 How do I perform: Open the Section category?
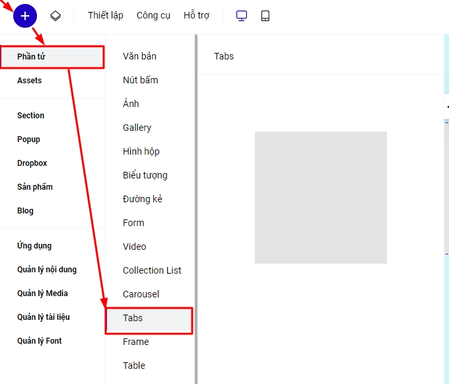click(x=31, y=116)
